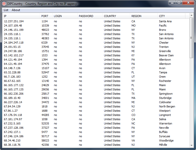
Task: Click the Coldwater city cell
Action: click(x=165, y=102)
